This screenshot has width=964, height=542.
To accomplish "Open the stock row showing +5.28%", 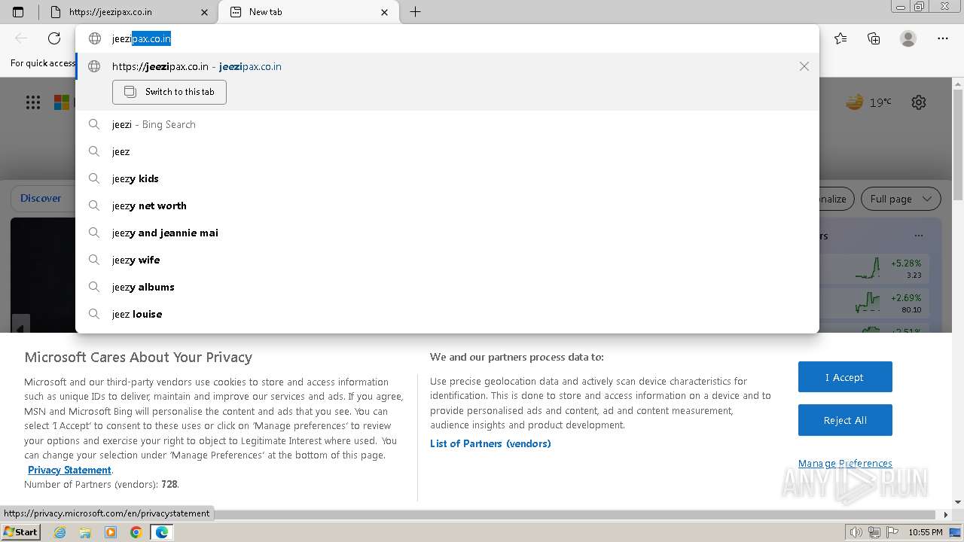I will click(874, 269).
